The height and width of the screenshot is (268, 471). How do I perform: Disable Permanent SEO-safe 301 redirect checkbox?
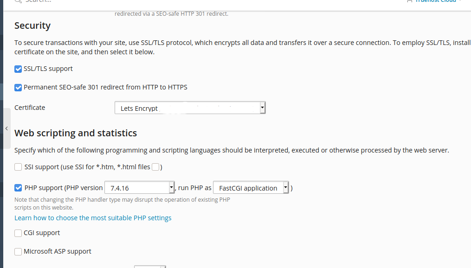click(18, 88)
